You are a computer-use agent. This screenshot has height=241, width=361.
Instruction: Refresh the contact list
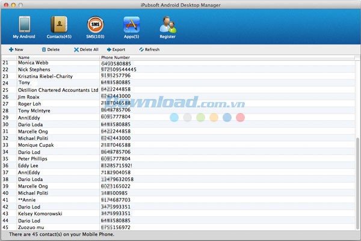point(149,49)
